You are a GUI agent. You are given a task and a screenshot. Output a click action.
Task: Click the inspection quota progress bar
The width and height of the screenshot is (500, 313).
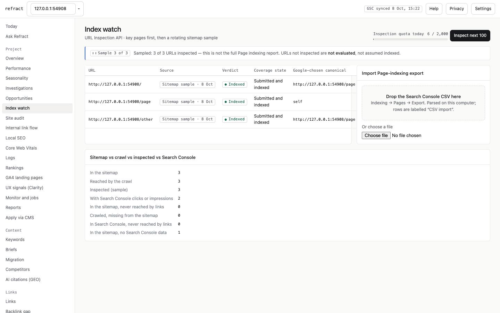(x=410, y=39)
